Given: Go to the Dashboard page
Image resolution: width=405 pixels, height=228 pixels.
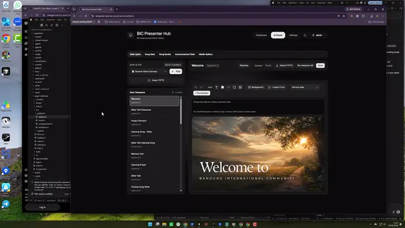Looking at the screenshot, I should point(261,35).
